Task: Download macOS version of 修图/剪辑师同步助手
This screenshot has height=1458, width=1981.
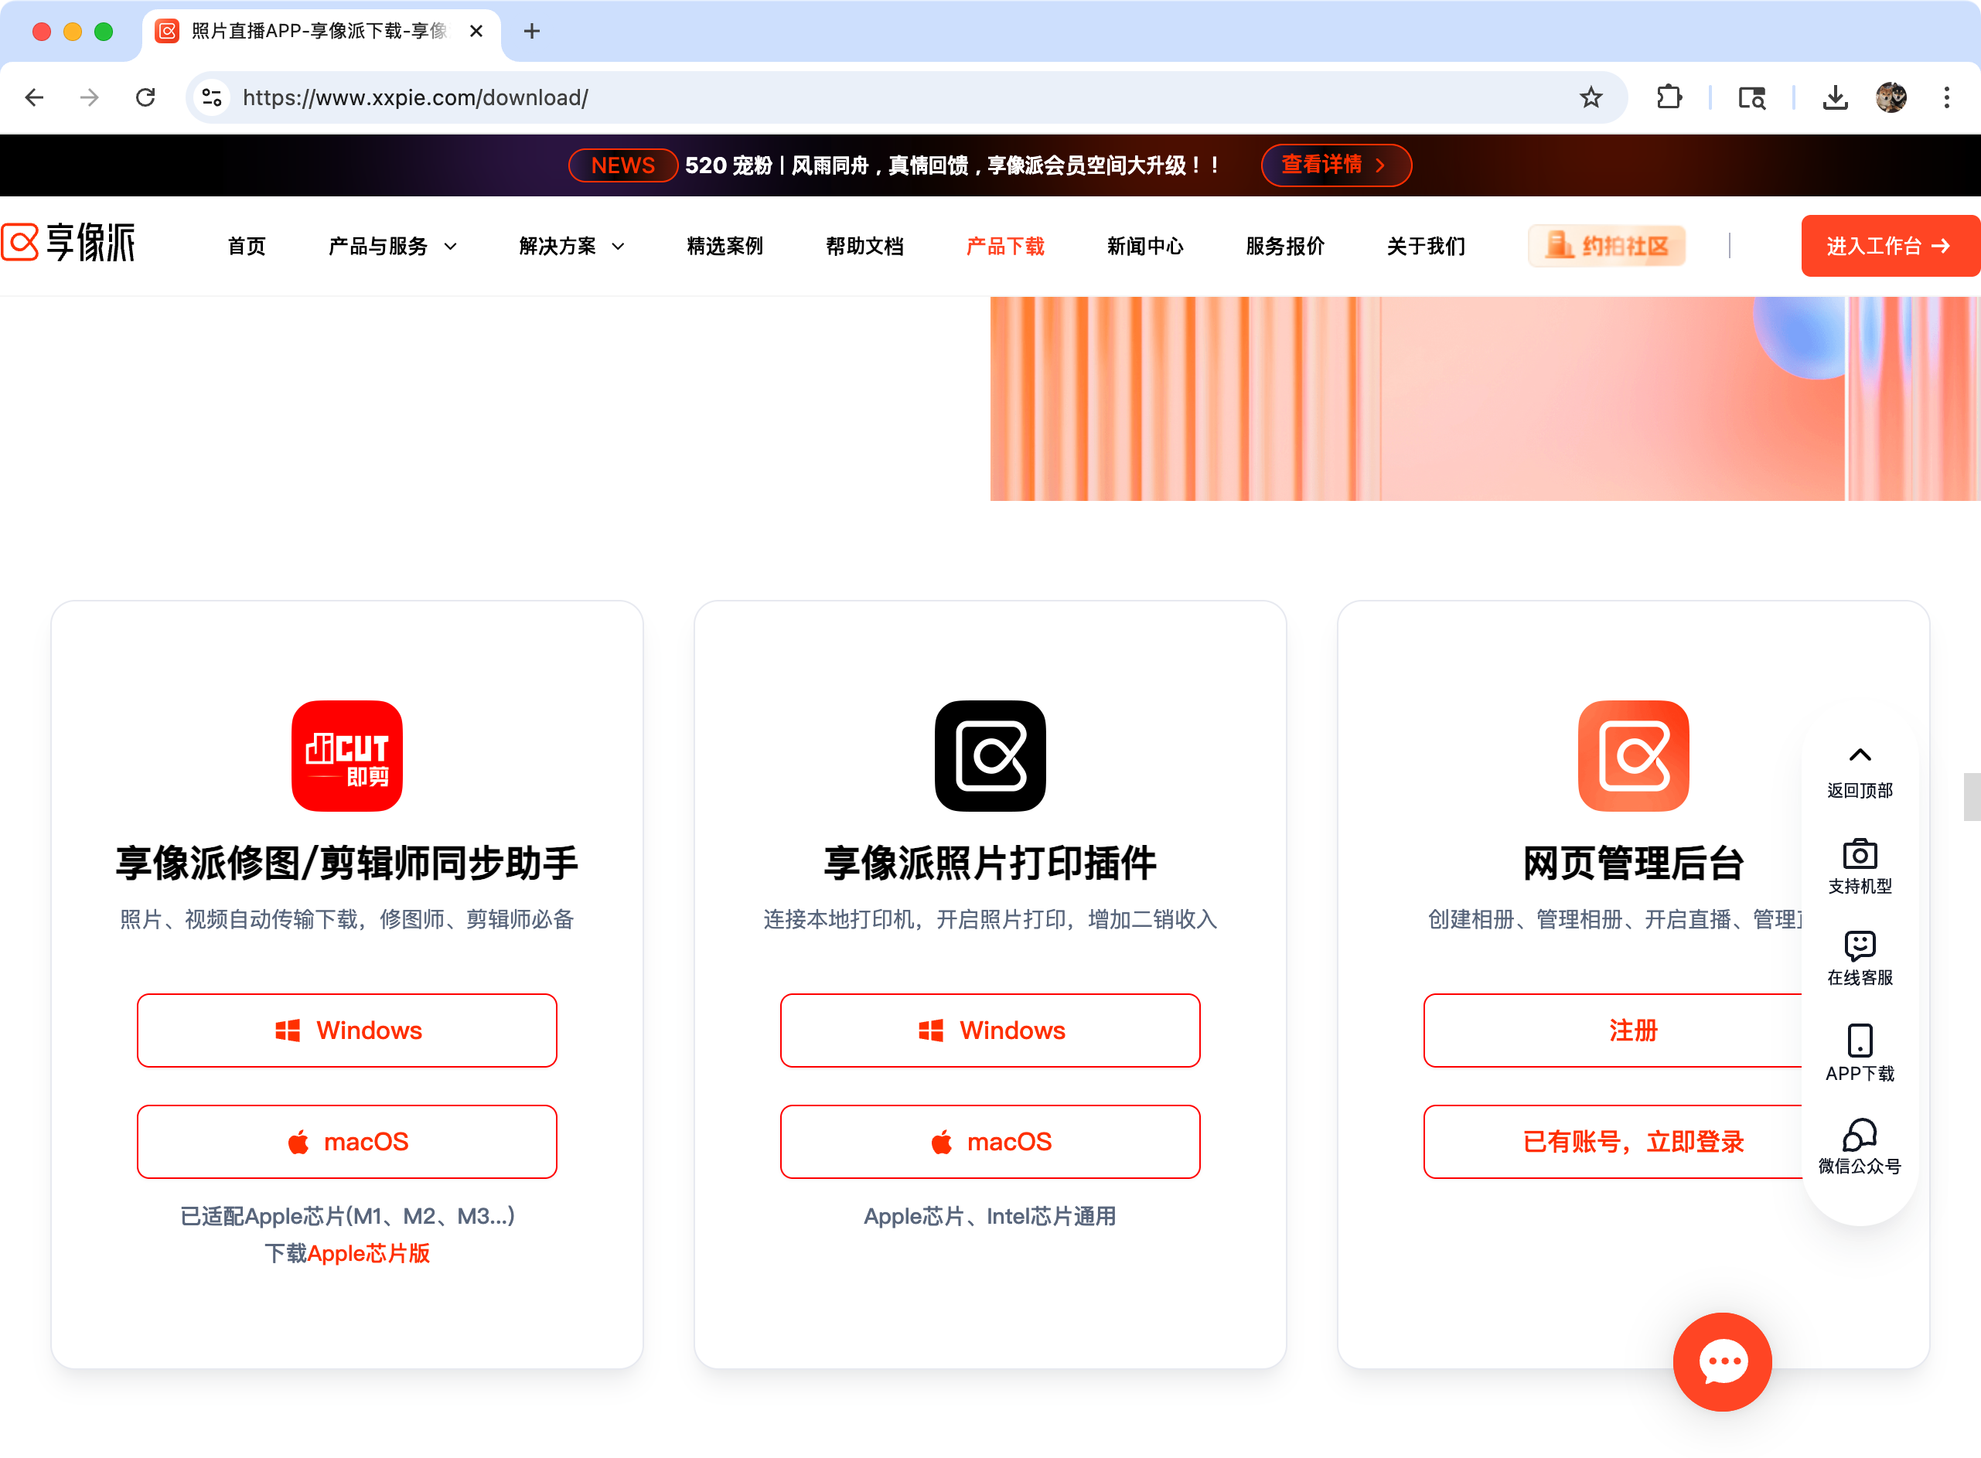Action: click(347, 1141)
